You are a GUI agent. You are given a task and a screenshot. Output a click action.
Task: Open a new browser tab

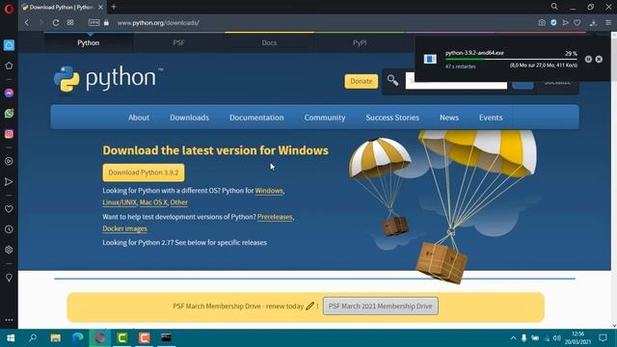point(114,7)
